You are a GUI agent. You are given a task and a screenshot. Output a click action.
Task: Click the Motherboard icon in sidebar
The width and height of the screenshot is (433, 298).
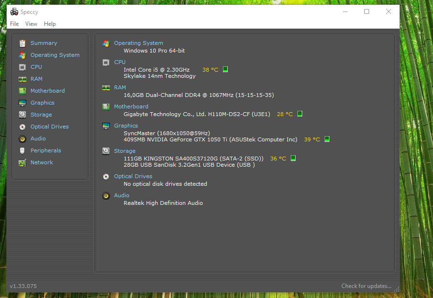tap(22, 91)
